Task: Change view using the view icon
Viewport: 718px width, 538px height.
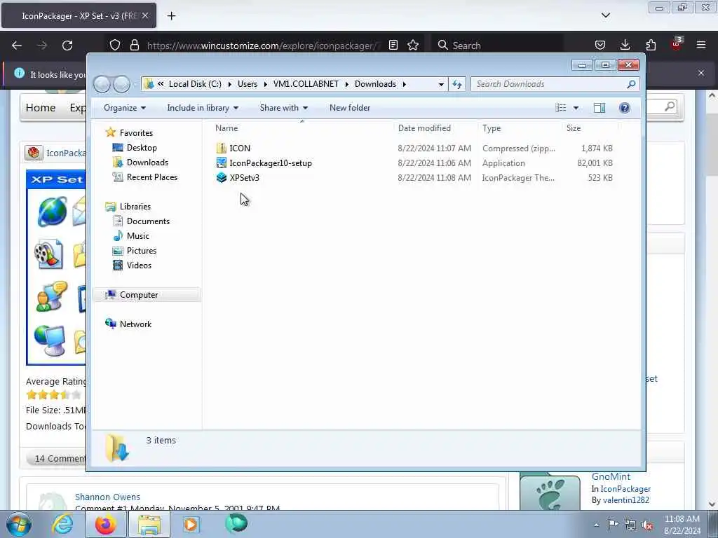Action: point(560,108)
